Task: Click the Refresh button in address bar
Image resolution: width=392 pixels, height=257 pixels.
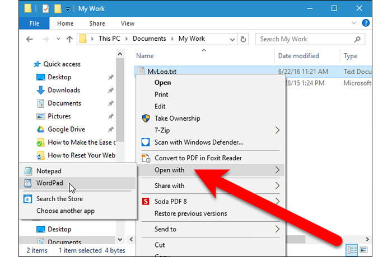Action: tap(244, 39)
